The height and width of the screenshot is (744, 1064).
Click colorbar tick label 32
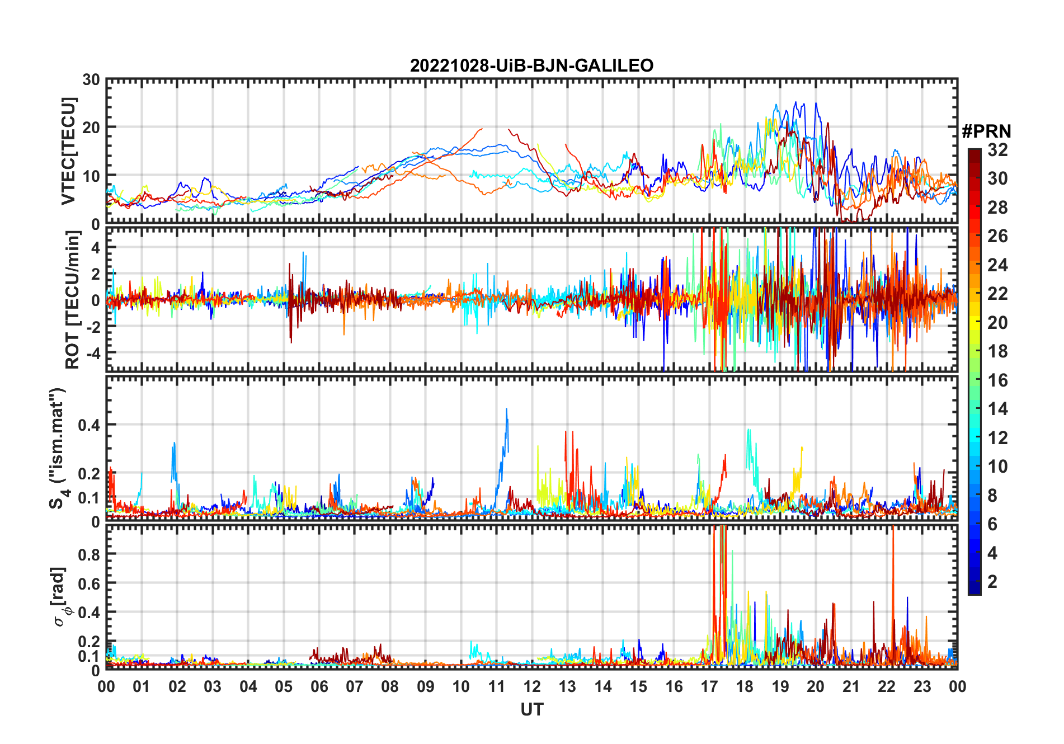[997, 150]
